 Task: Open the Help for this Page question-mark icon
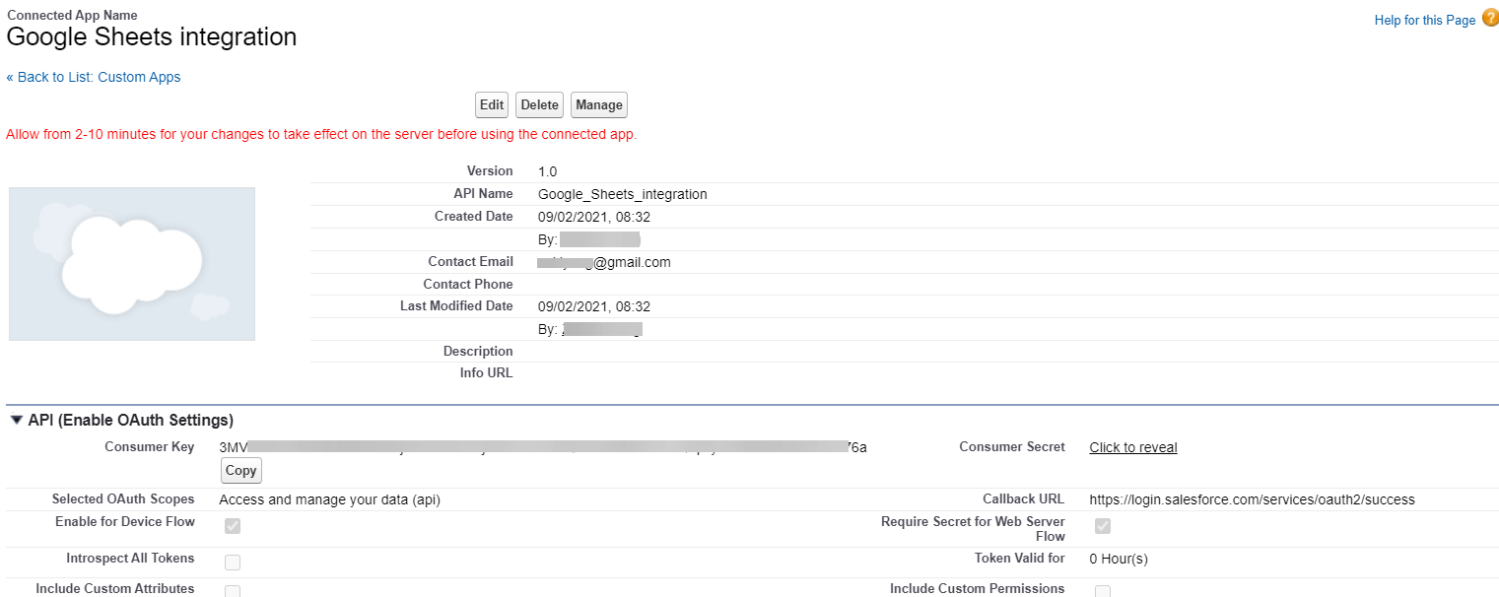[1489, 19]
